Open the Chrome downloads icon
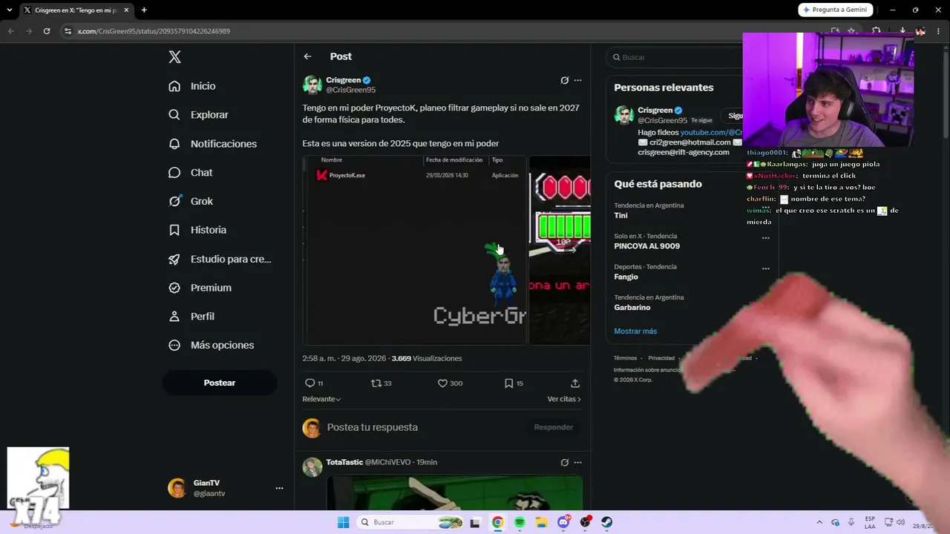950x534 pixels. point(902,31)
